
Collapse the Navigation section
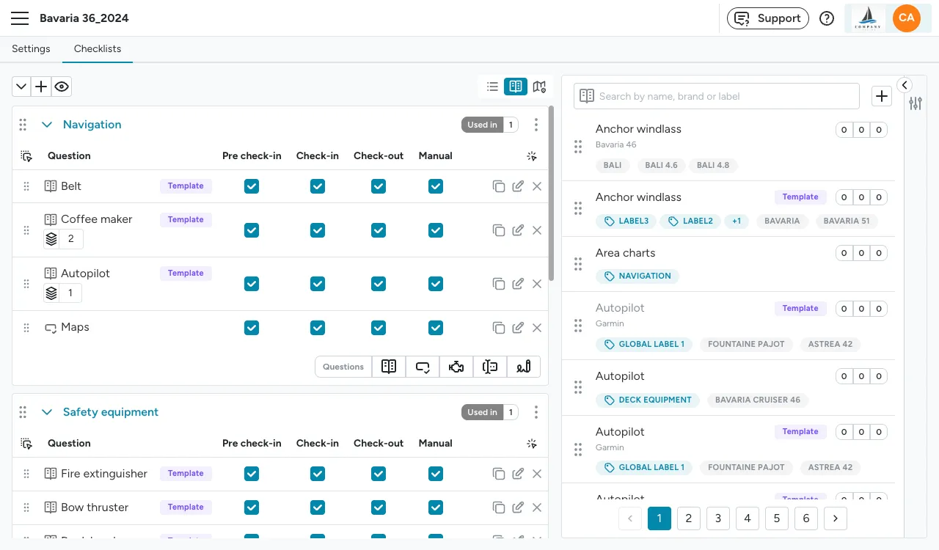pos(47,125)
